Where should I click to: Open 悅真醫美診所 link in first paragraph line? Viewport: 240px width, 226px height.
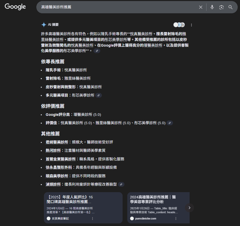tap(141, 34)
